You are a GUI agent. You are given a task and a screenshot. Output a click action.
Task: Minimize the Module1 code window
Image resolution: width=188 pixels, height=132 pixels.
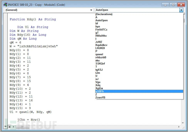point(165,5)
